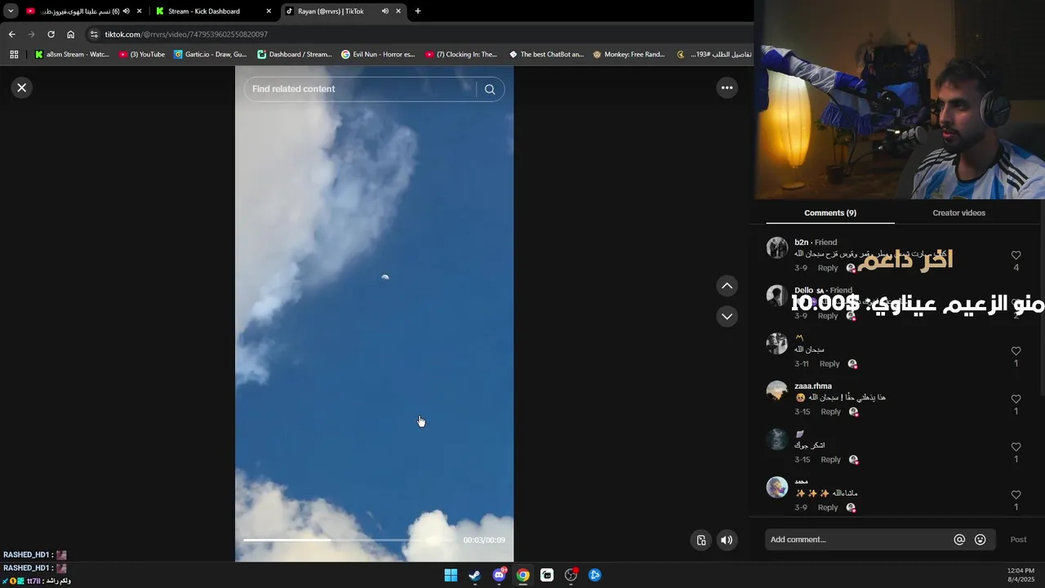Open (7) Clocking In bookmark
This screenshot has height=588, width=1045.
pyautogui.click(x=461, y=55)
